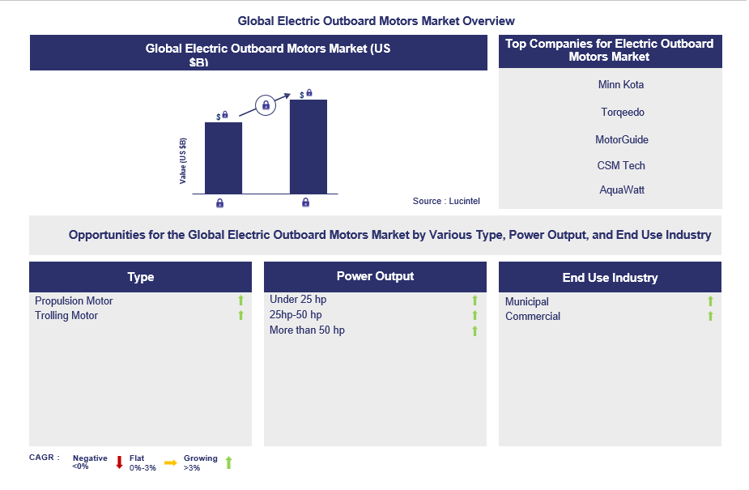Expand the More than 50 hp entry
This screenshot has width=749, height=490.
[475, 330]
